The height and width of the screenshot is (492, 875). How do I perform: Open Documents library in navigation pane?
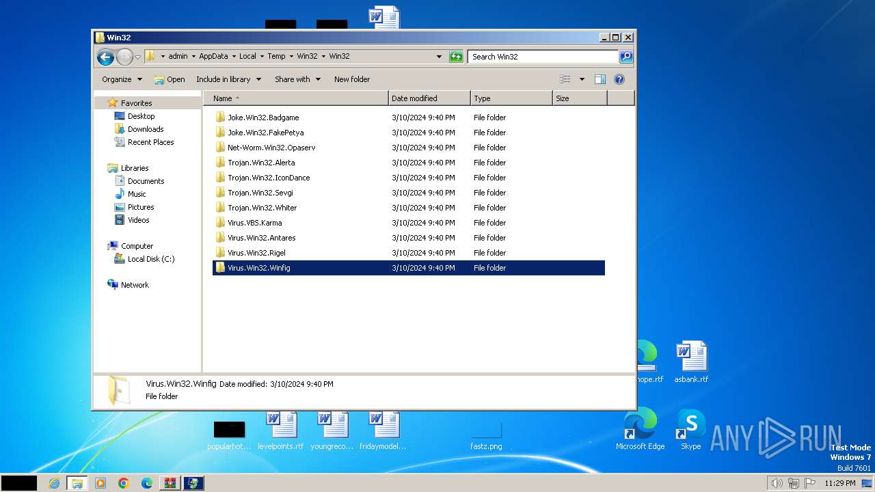(x=146, y=181)
